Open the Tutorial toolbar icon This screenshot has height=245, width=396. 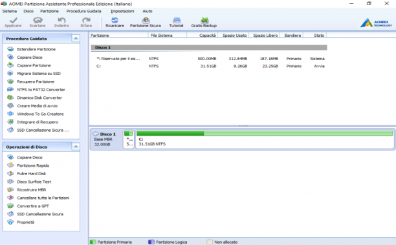tap(177, 20)
